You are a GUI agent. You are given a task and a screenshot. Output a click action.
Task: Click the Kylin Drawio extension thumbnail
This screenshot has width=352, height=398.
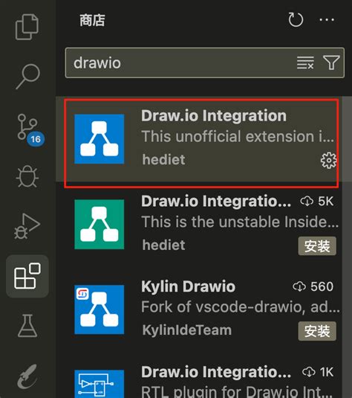click(100, 309)
